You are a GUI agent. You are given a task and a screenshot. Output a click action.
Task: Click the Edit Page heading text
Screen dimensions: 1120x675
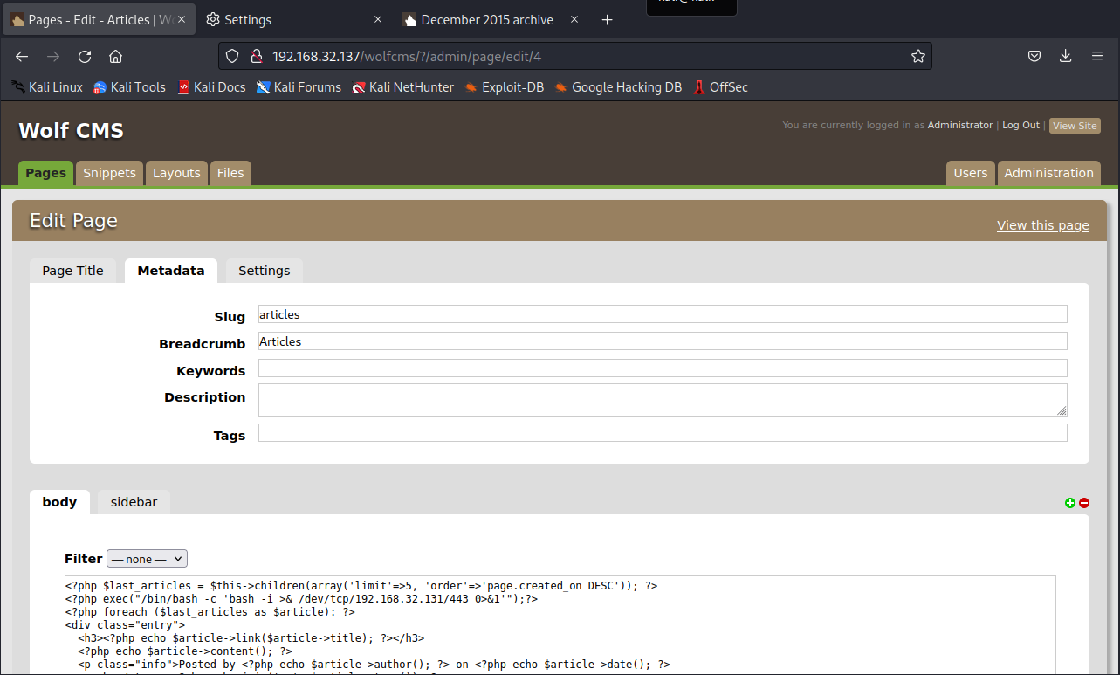pyautogui.click(x=73, y=221)
